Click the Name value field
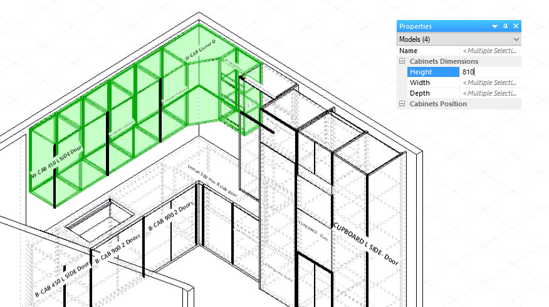Image resolution: width=549 pixels, height=307 pixels. [x=490, y=51]
